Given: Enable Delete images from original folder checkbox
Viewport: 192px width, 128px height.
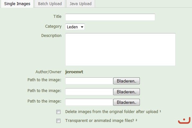Looking at the screenshot, I should click(58, 112).
